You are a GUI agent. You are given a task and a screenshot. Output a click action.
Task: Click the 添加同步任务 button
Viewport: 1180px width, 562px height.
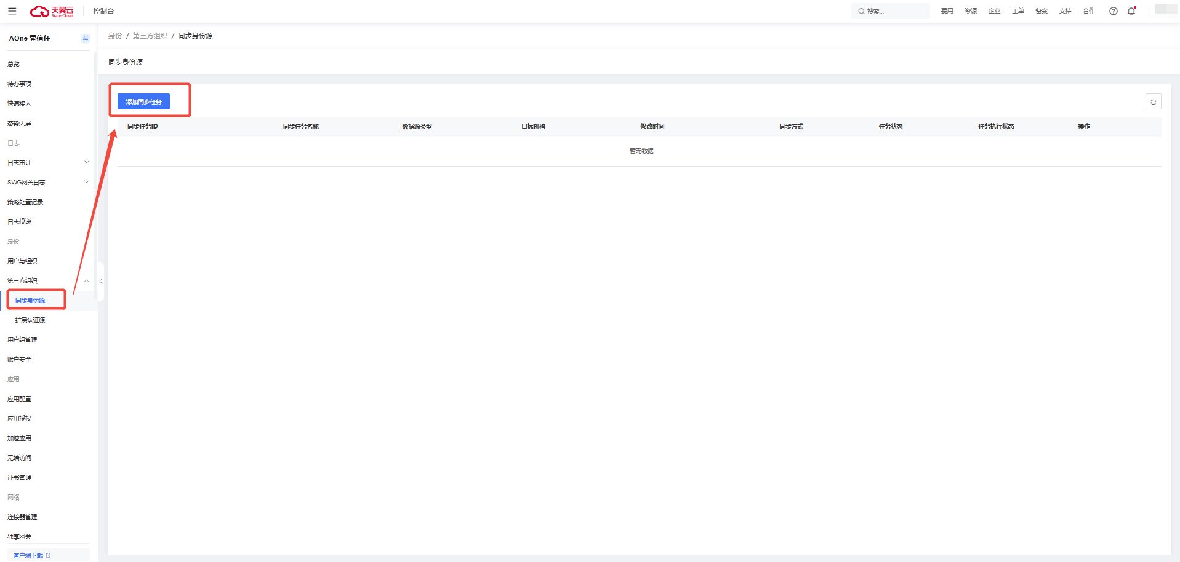click(143, 101)
